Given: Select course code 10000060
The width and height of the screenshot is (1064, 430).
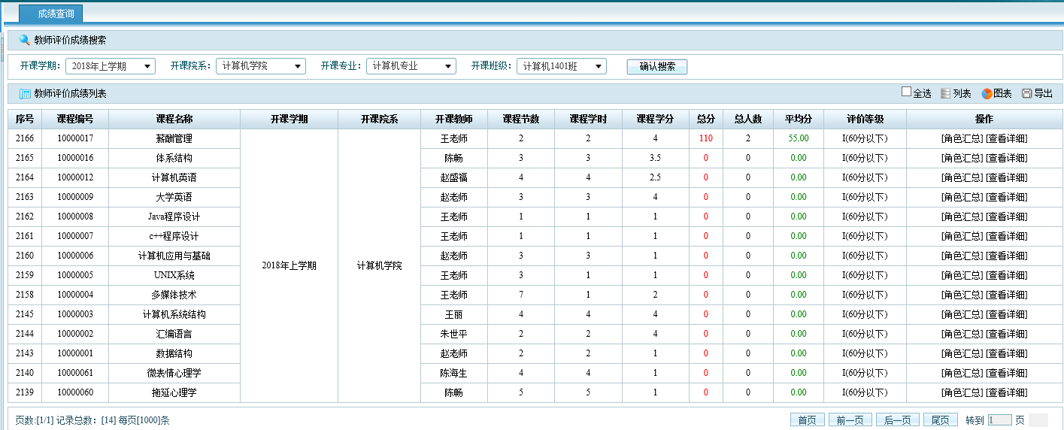Looking at the screenshot, I should point(75,392).
